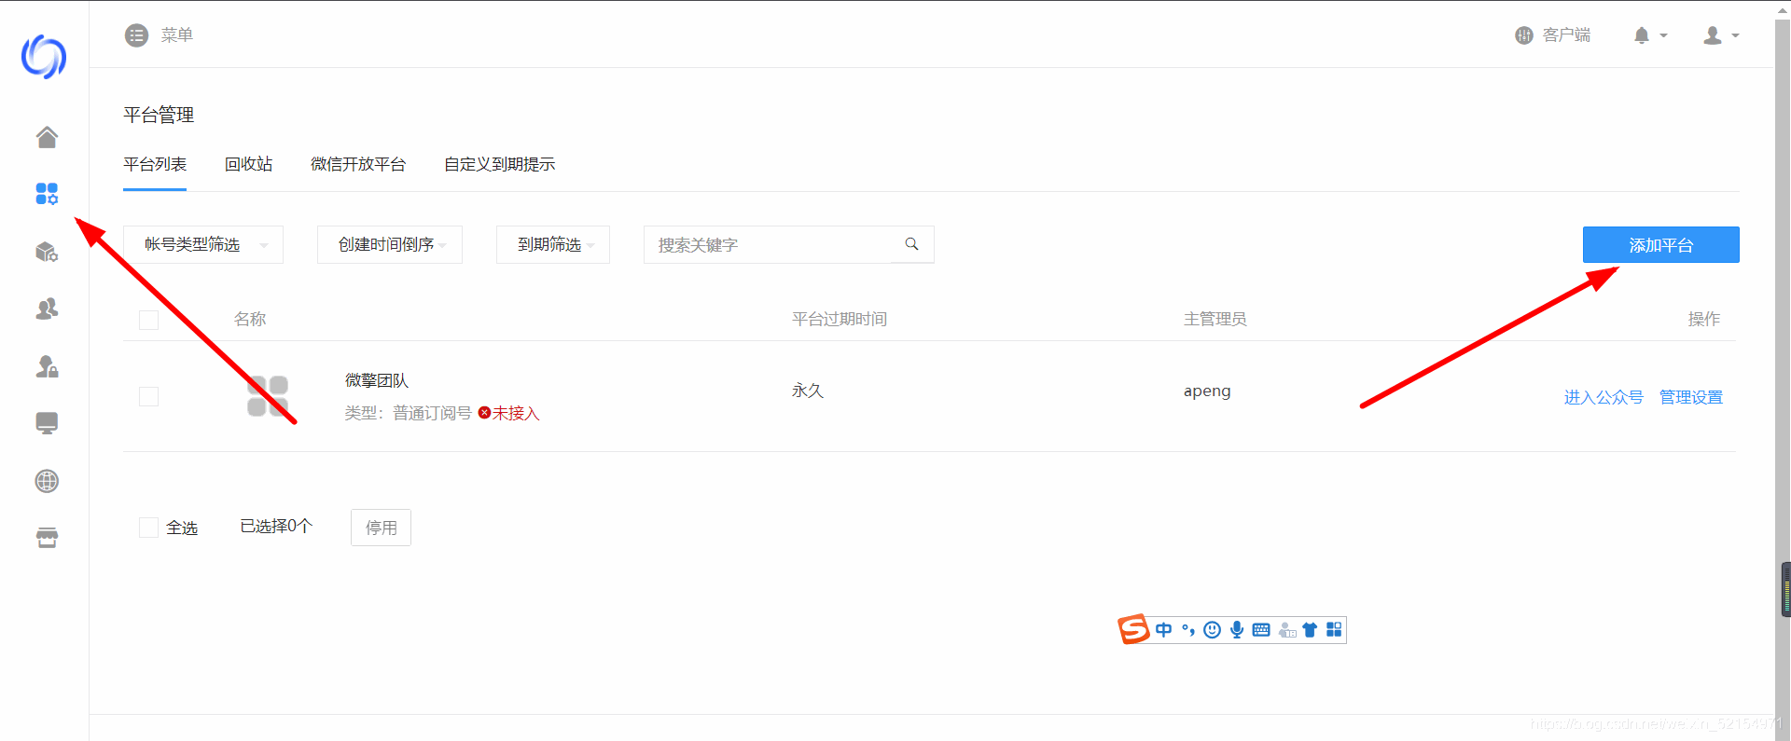Check the 微擎团队 row checkbox
1791x741 pixels.
pyautogui.click(x=148, y=396)
